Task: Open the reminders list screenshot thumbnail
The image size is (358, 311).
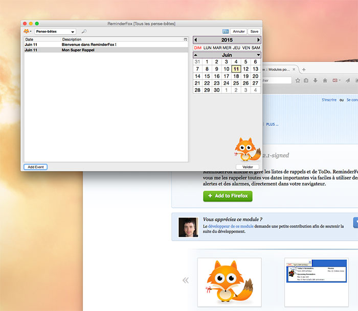Action: click(x=317, y=282)
